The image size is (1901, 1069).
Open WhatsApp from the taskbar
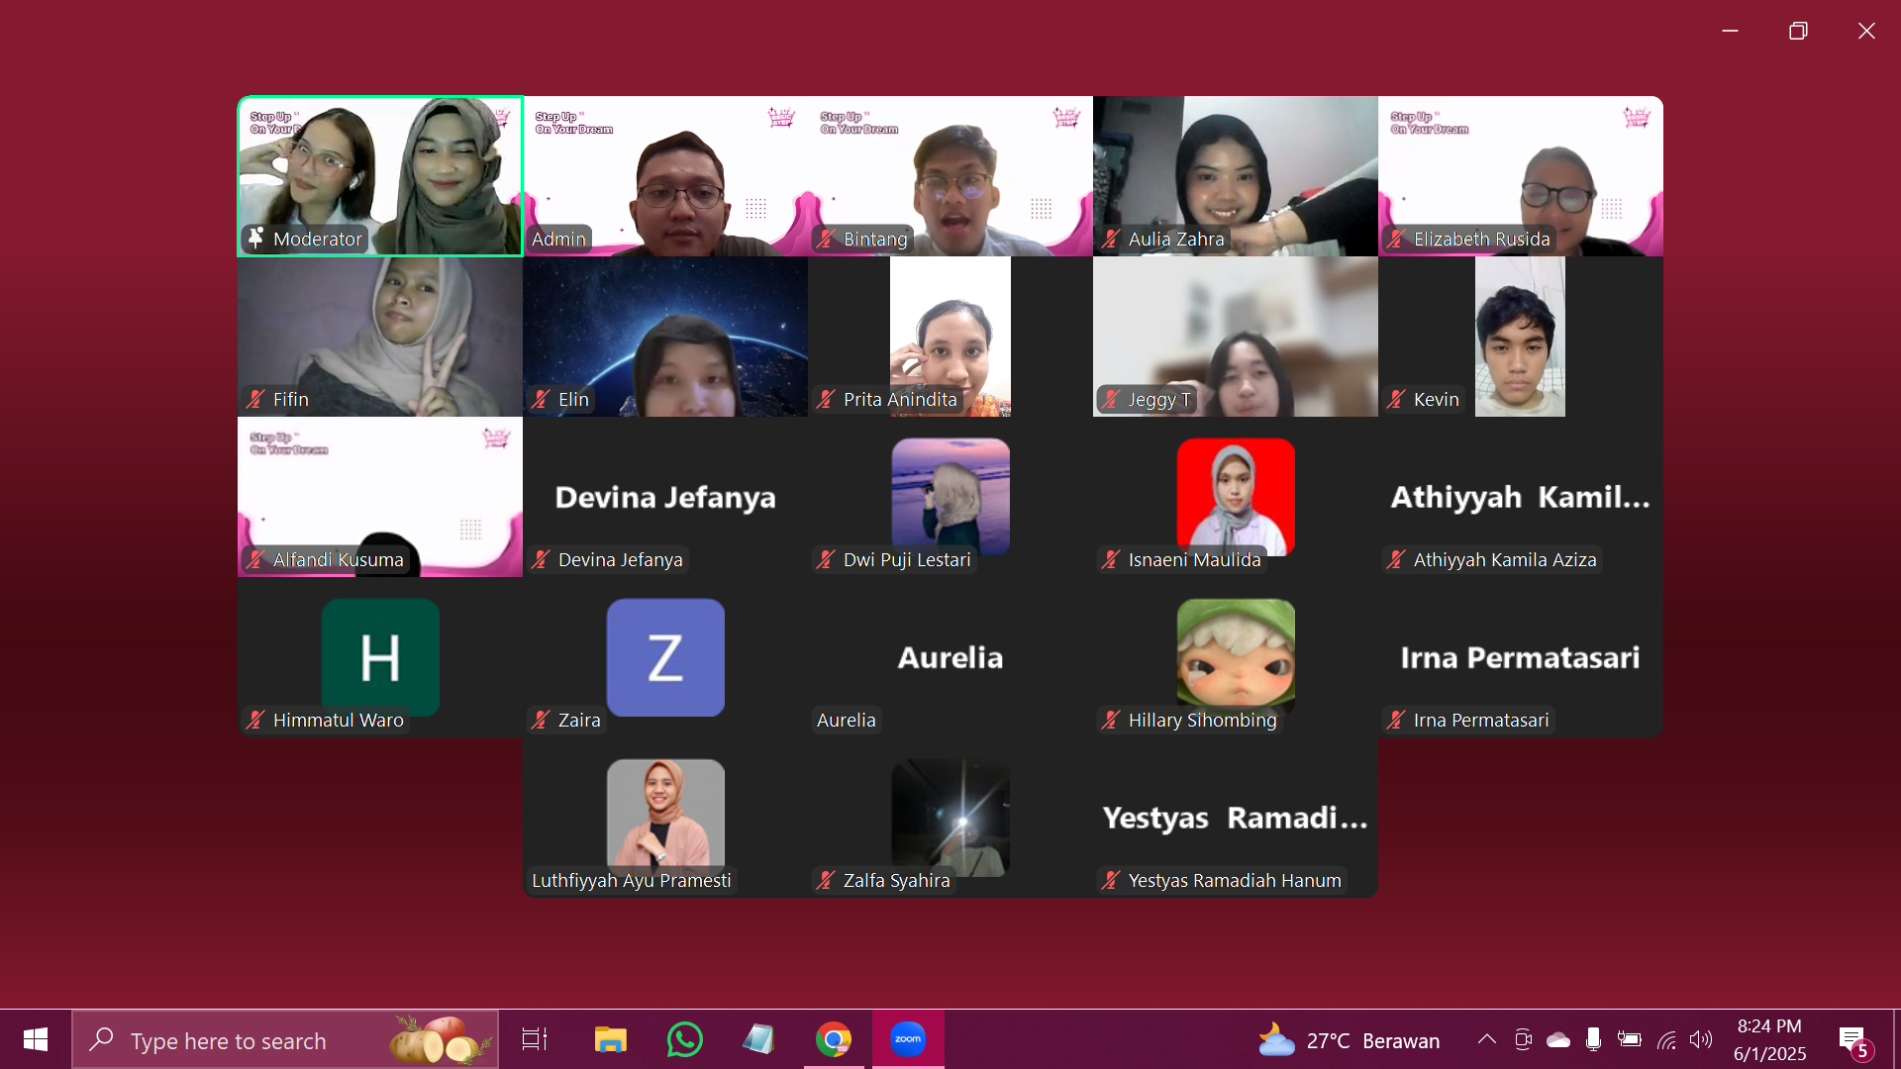tap(684, 1039)
